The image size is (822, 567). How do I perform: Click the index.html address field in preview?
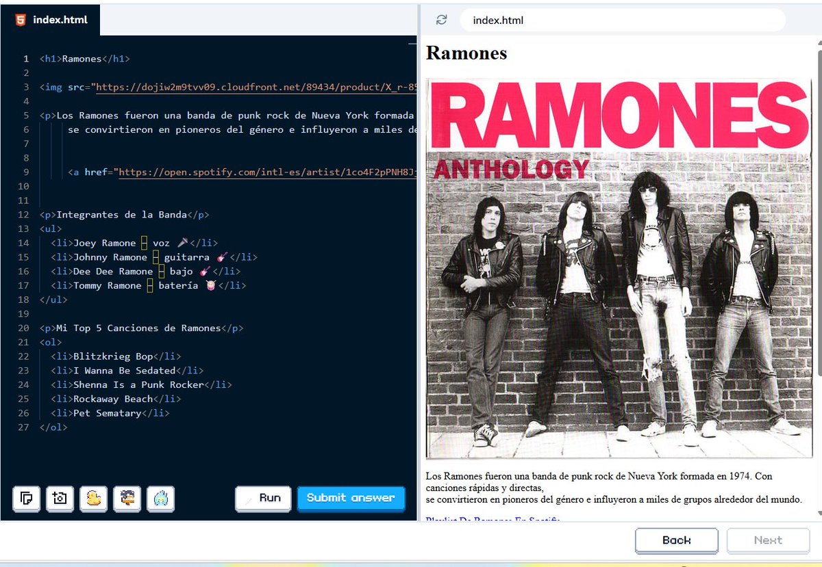coord(622,20)
